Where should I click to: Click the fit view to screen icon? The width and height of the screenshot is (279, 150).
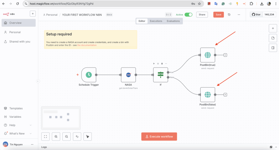(46, 136)
